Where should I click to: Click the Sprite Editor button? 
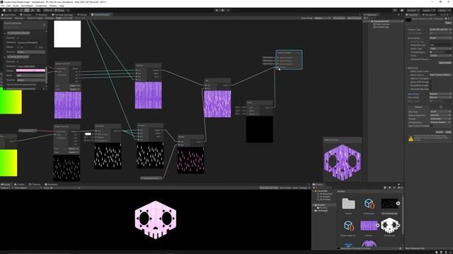(x=445, y=63)
